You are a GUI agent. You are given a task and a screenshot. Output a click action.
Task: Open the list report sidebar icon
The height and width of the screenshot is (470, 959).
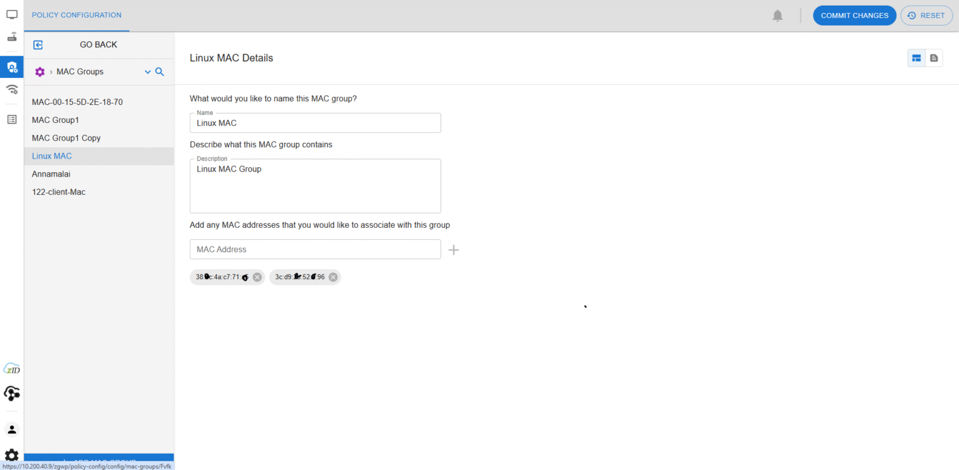pos(12,119)
